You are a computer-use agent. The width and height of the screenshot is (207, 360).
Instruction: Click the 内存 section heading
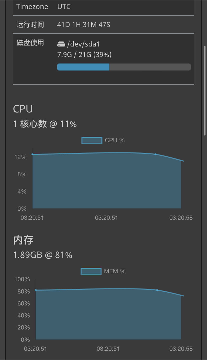coord(23,240)
